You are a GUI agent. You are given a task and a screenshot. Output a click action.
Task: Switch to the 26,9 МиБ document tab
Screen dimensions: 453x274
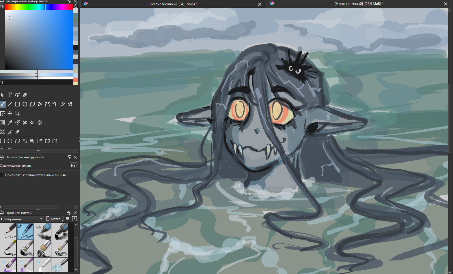359,4
